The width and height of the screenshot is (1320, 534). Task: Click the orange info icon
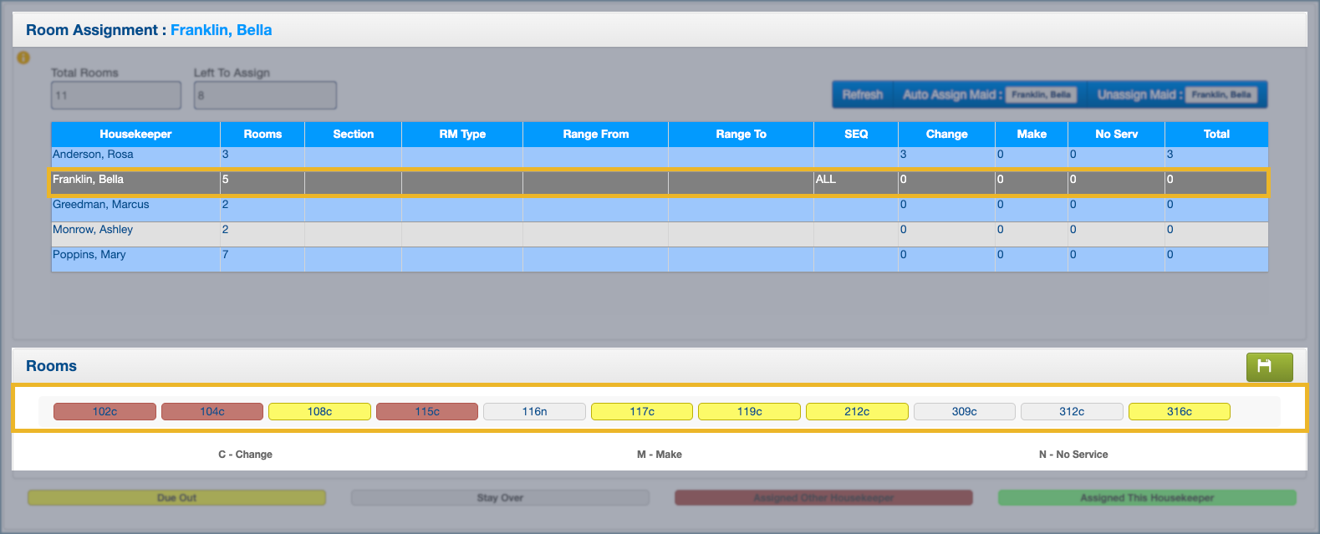point(23,58)
